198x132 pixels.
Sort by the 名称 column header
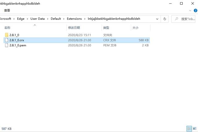7,28
